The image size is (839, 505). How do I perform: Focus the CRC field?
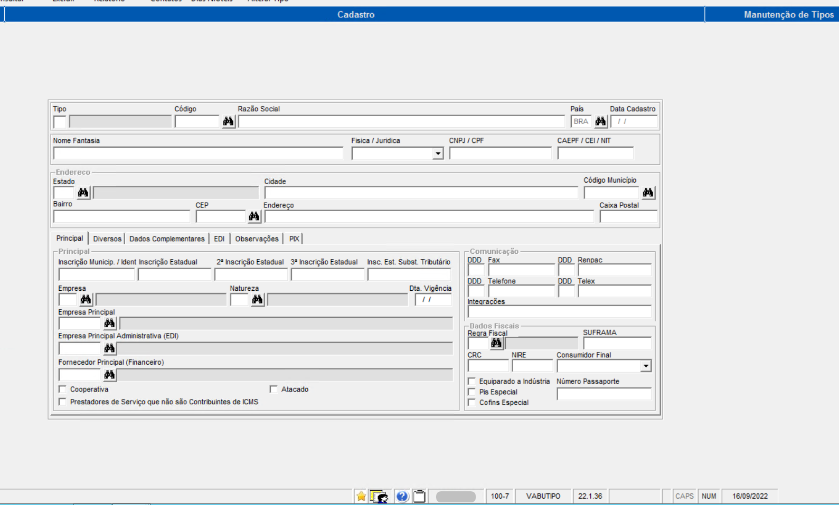coord(488,366)
